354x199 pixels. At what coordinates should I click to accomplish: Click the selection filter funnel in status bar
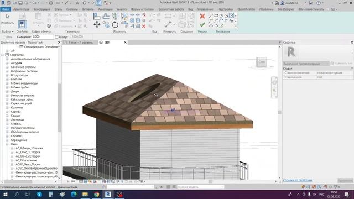pos(336,187)
